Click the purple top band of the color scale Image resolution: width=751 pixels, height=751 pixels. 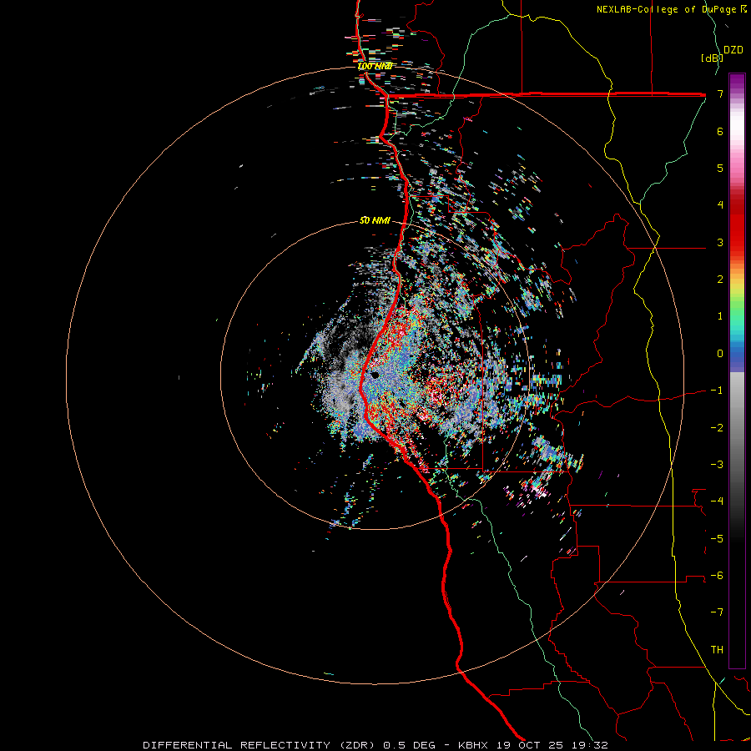pyautogui.click(x=737, y=82)
